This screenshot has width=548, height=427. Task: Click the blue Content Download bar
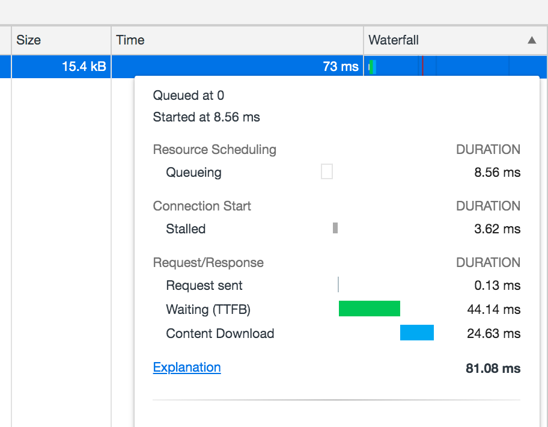[416, 333]
